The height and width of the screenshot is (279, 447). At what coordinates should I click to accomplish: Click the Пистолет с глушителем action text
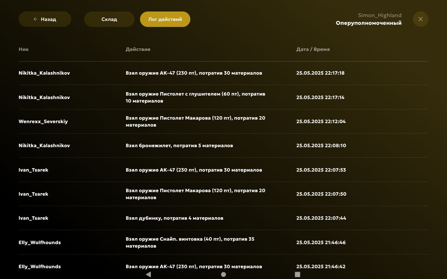pyautogui.click(x=196, y=97)
